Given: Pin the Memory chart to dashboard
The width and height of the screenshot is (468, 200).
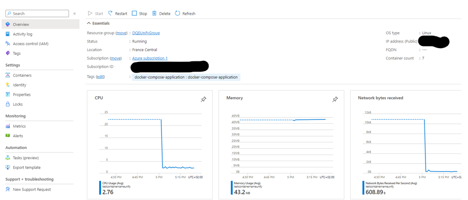Looking at the screenshot, I should click(x=335, y=99).
